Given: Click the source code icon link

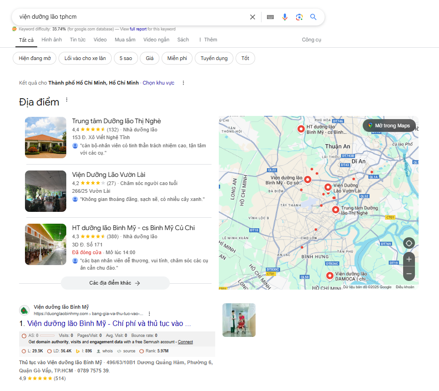Looking at the screenshot, I should (126, 351).
